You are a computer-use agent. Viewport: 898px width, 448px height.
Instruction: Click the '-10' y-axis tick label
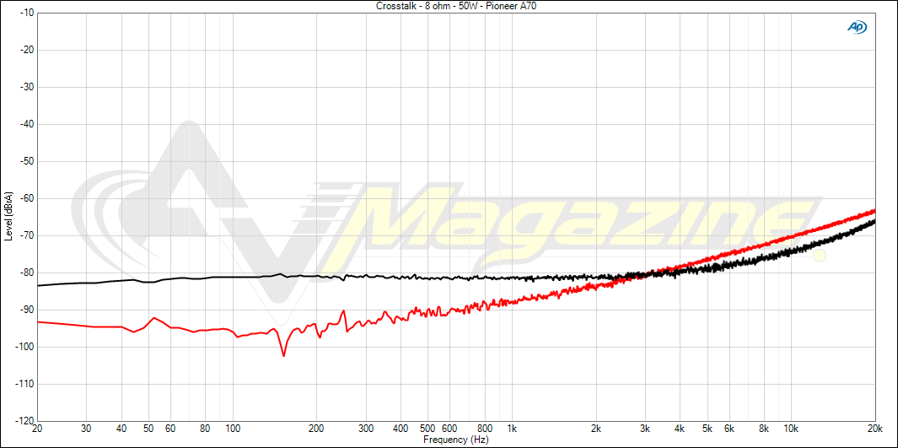click(26, 13)
